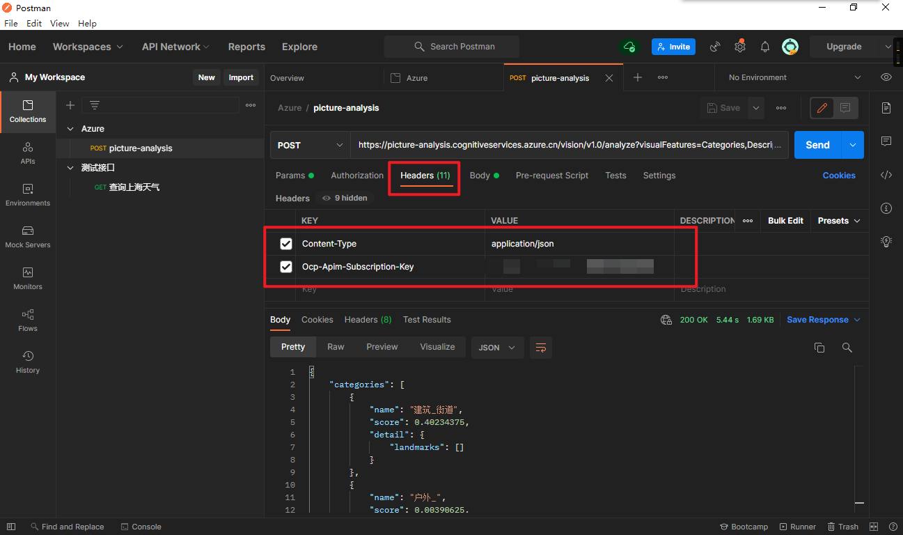The height and width of the screenshot is (535, 903).
Task: Collapse the 测试接口 collection
Action: [70, 168]
